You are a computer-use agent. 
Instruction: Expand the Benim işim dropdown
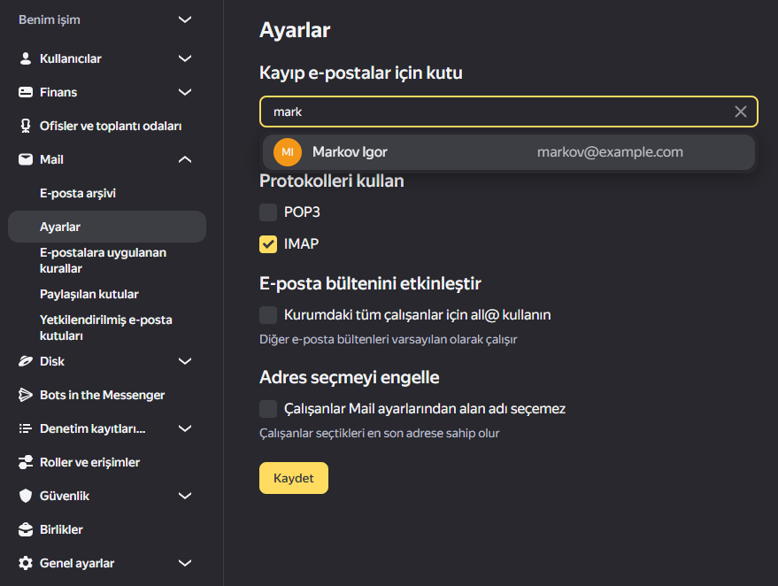(185, 19)
